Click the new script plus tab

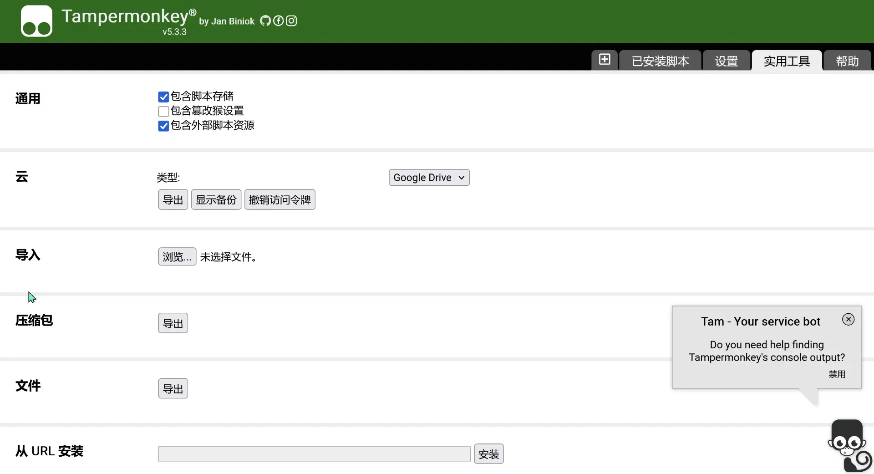click(605, 60)
